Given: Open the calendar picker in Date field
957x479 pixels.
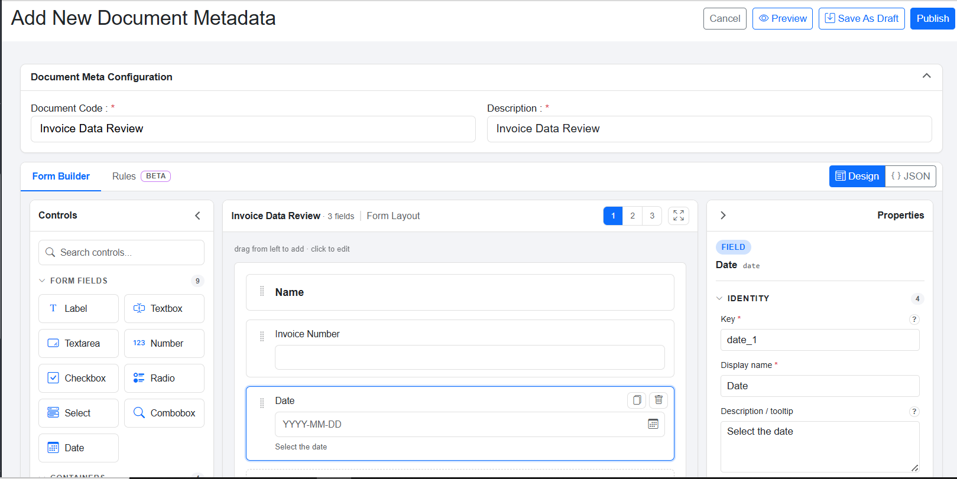Looking at the screenshot, I should point(653,424).
